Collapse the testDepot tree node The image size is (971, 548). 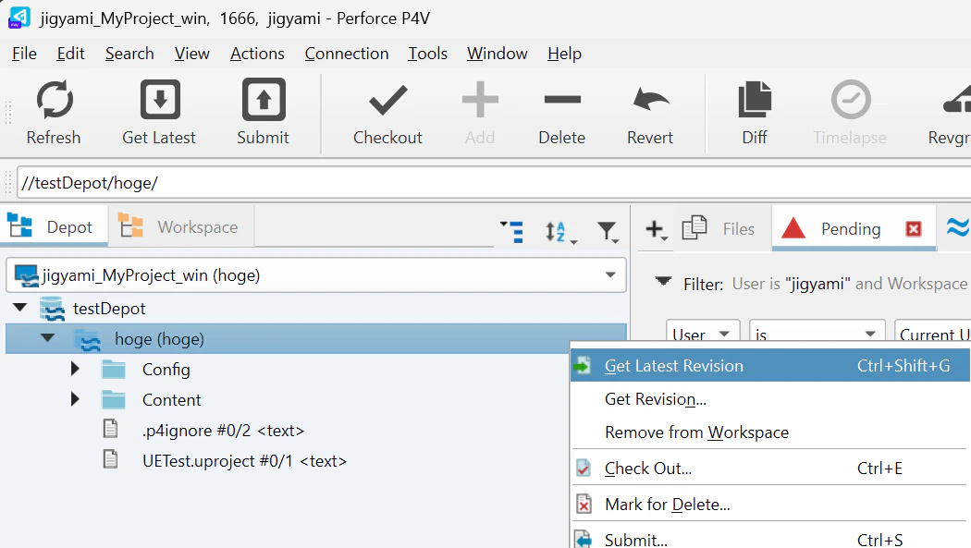(19, 308)
